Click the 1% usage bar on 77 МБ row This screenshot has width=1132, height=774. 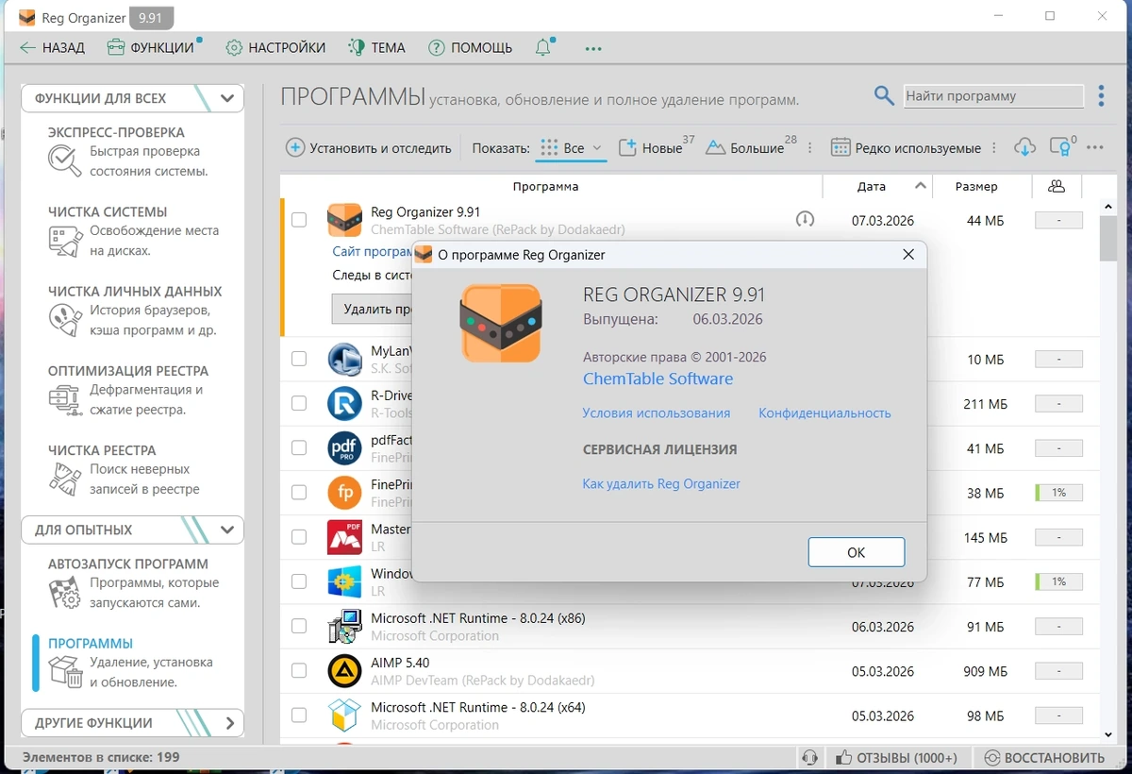coord(1058,581)
